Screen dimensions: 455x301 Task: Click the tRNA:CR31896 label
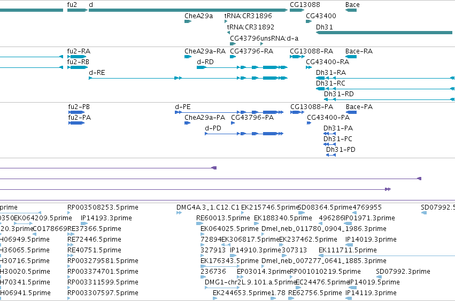click(248, 16)
